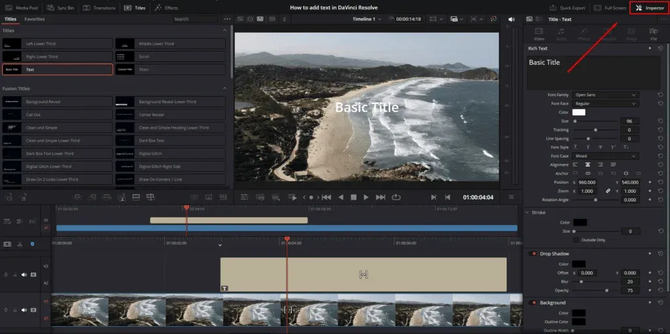Click the link icon between Zoom X and Y

608,191
